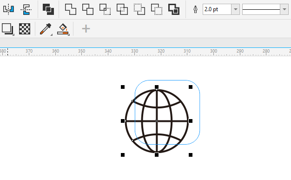
Task: Apply Front Minus Back command
Action: (x=139, y=9)
